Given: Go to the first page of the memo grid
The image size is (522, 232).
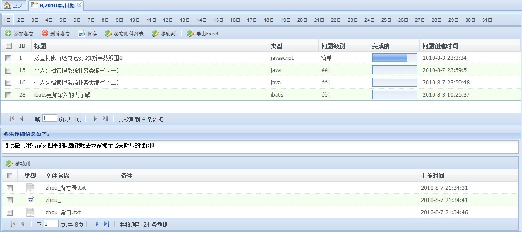Looking at the screenshot, I should point(12,118).
